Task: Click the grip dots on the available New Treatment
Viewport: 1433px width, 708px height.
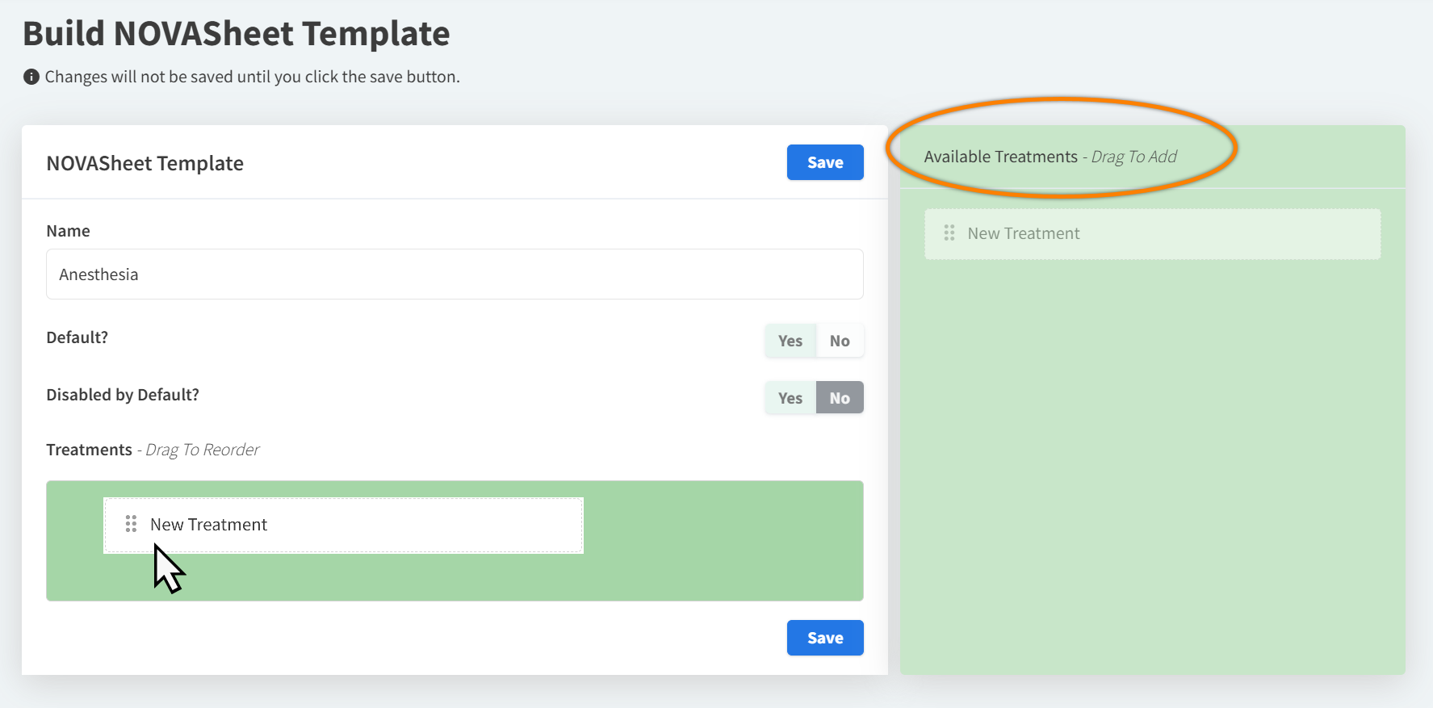Action: coord(949,233)
